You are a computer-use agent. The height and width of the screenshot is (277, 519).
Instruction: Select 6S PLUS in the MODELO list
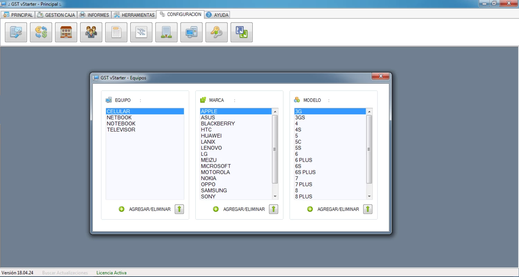point(330,172)
